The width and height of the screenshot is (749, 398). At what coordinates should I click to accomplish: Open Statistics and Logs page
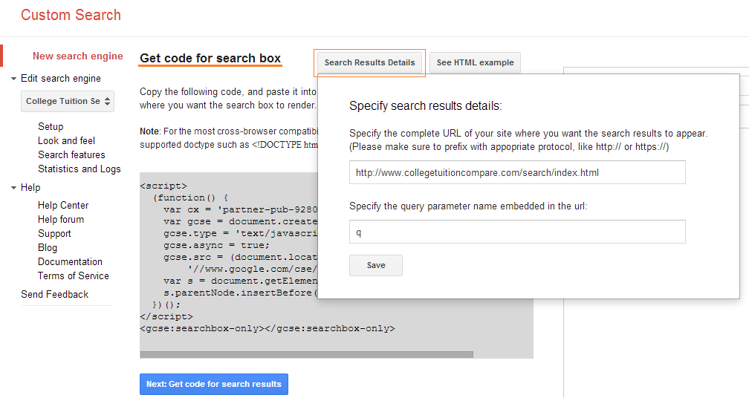coord(79,169)
